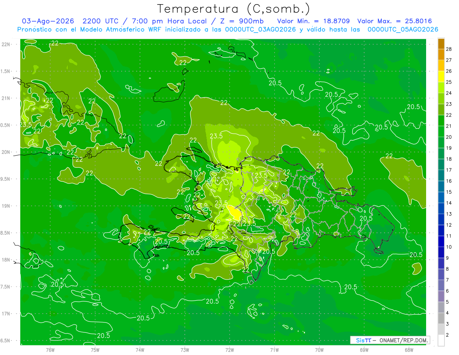Click the '70W' longitude axis label
This screenshot has height=355, width=459.
319,350
